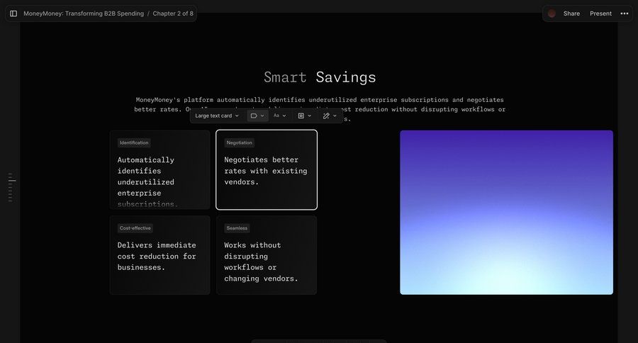Select the purple-blue gradient image
The image size is (638, 343).
(x=506, y=213)
